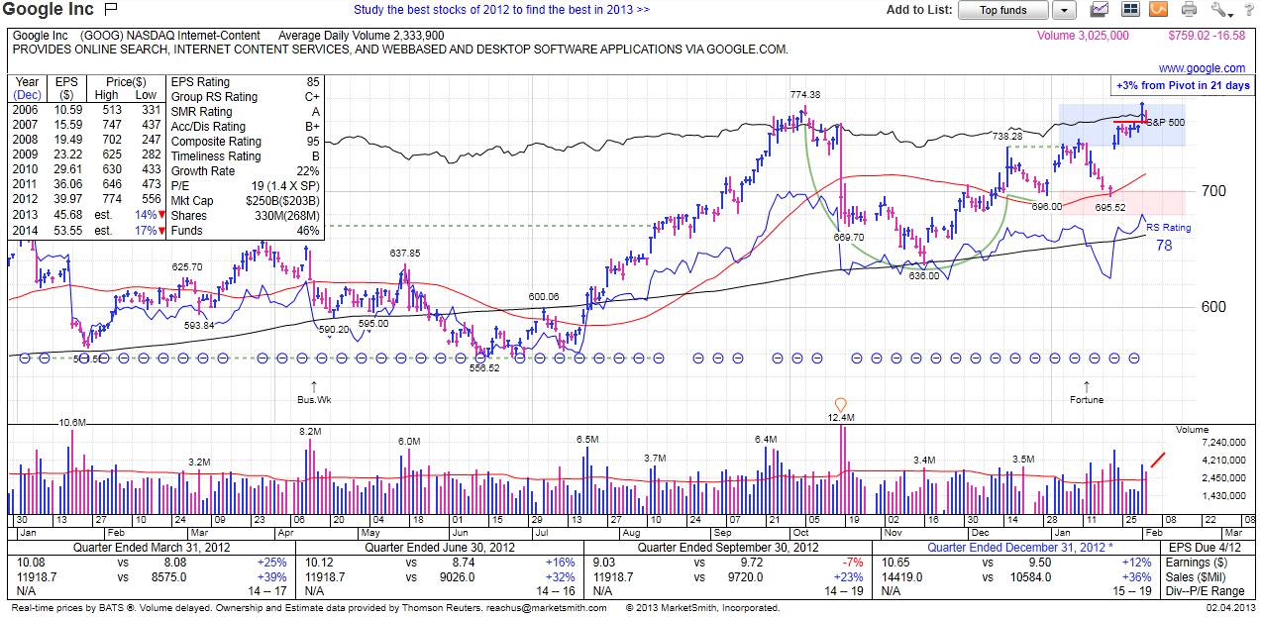Click the 2012 EPS value 39.97

point(67,201)
